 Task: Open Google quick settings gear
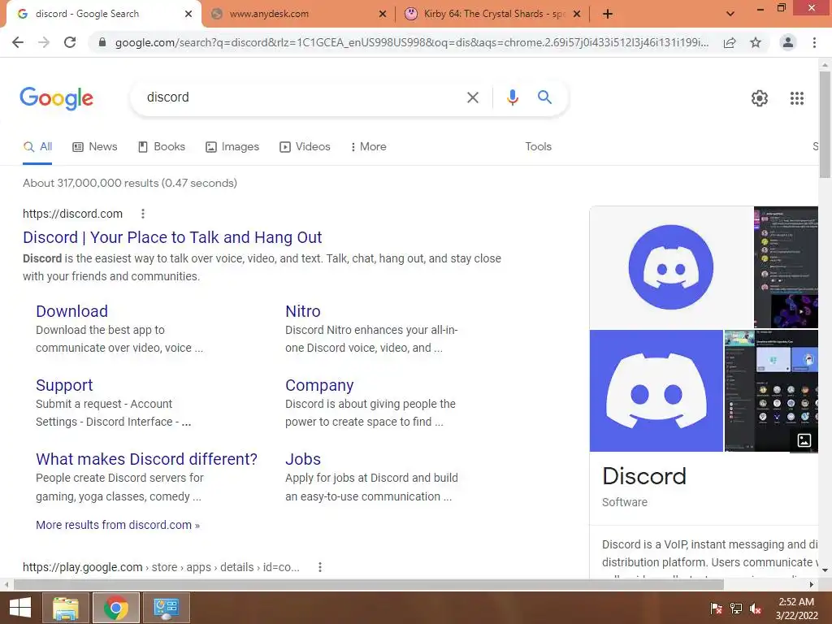coord(760,98)
